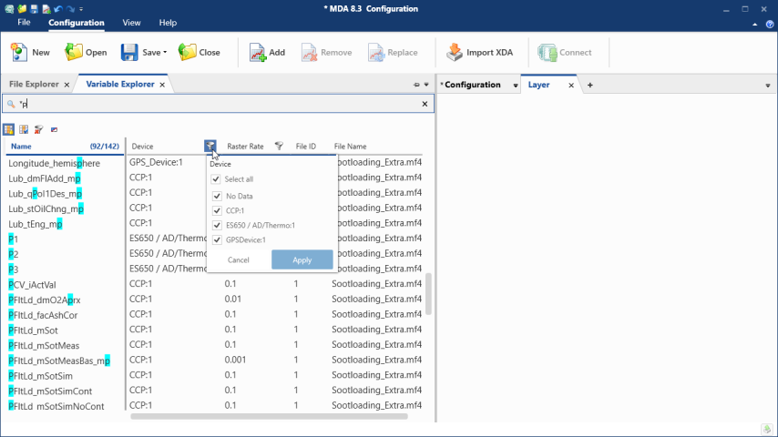Open the View menu
Image resolution: width=778 pixels, height=437 pixels.
click(x=131, y=22)
